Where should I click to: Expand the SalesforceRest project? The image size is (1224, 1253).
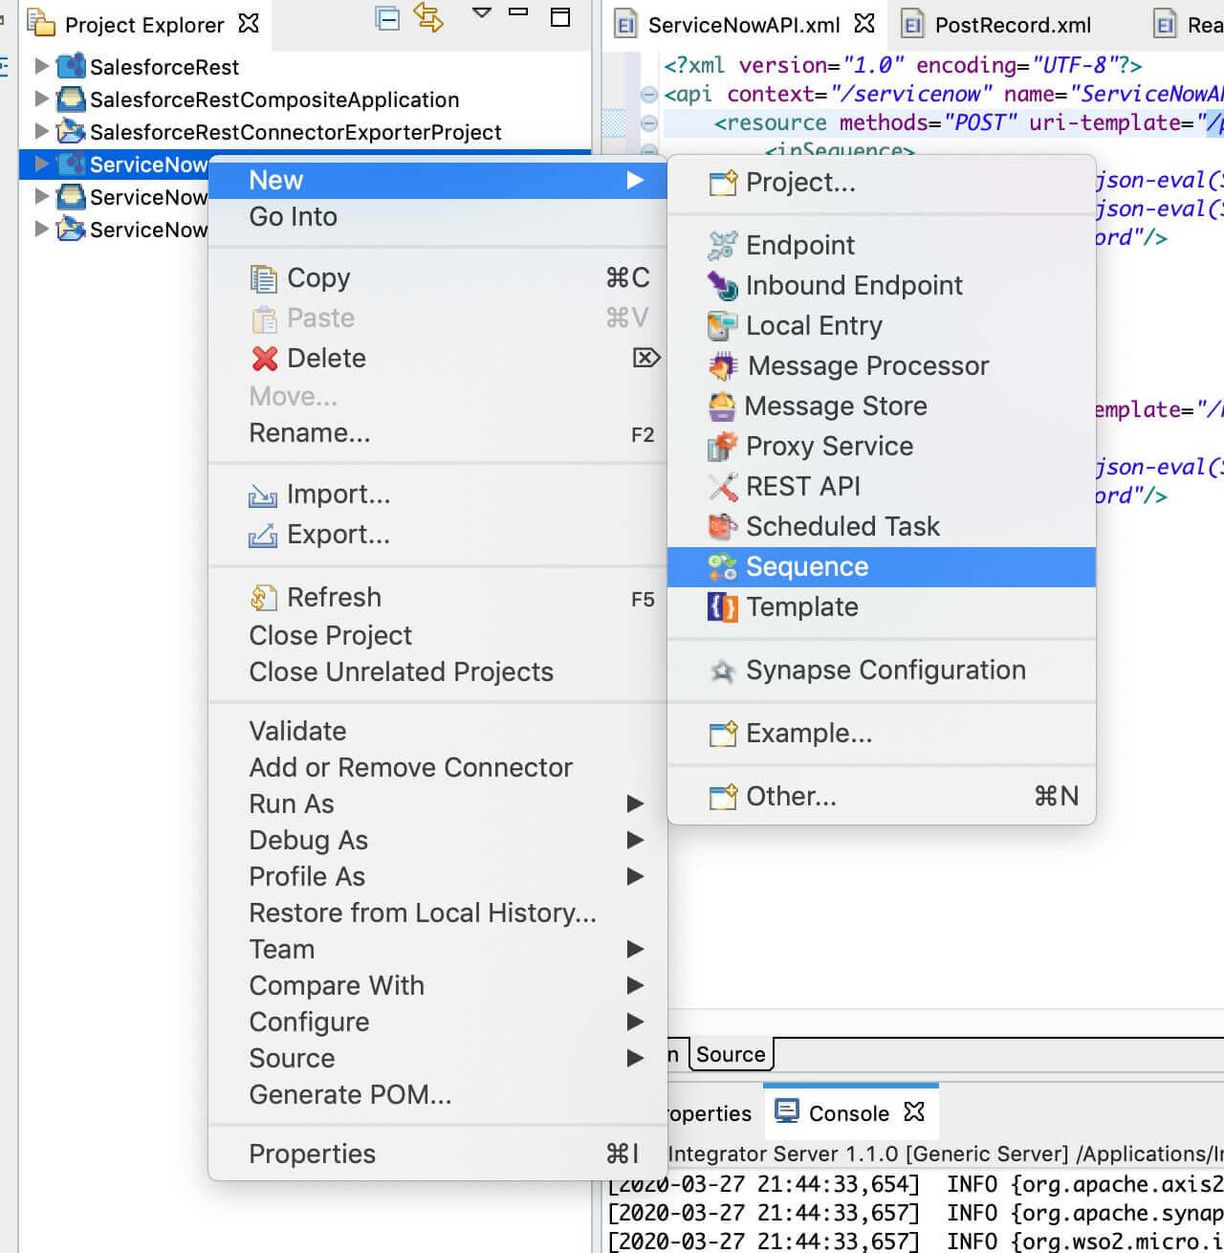pos(41,67)
